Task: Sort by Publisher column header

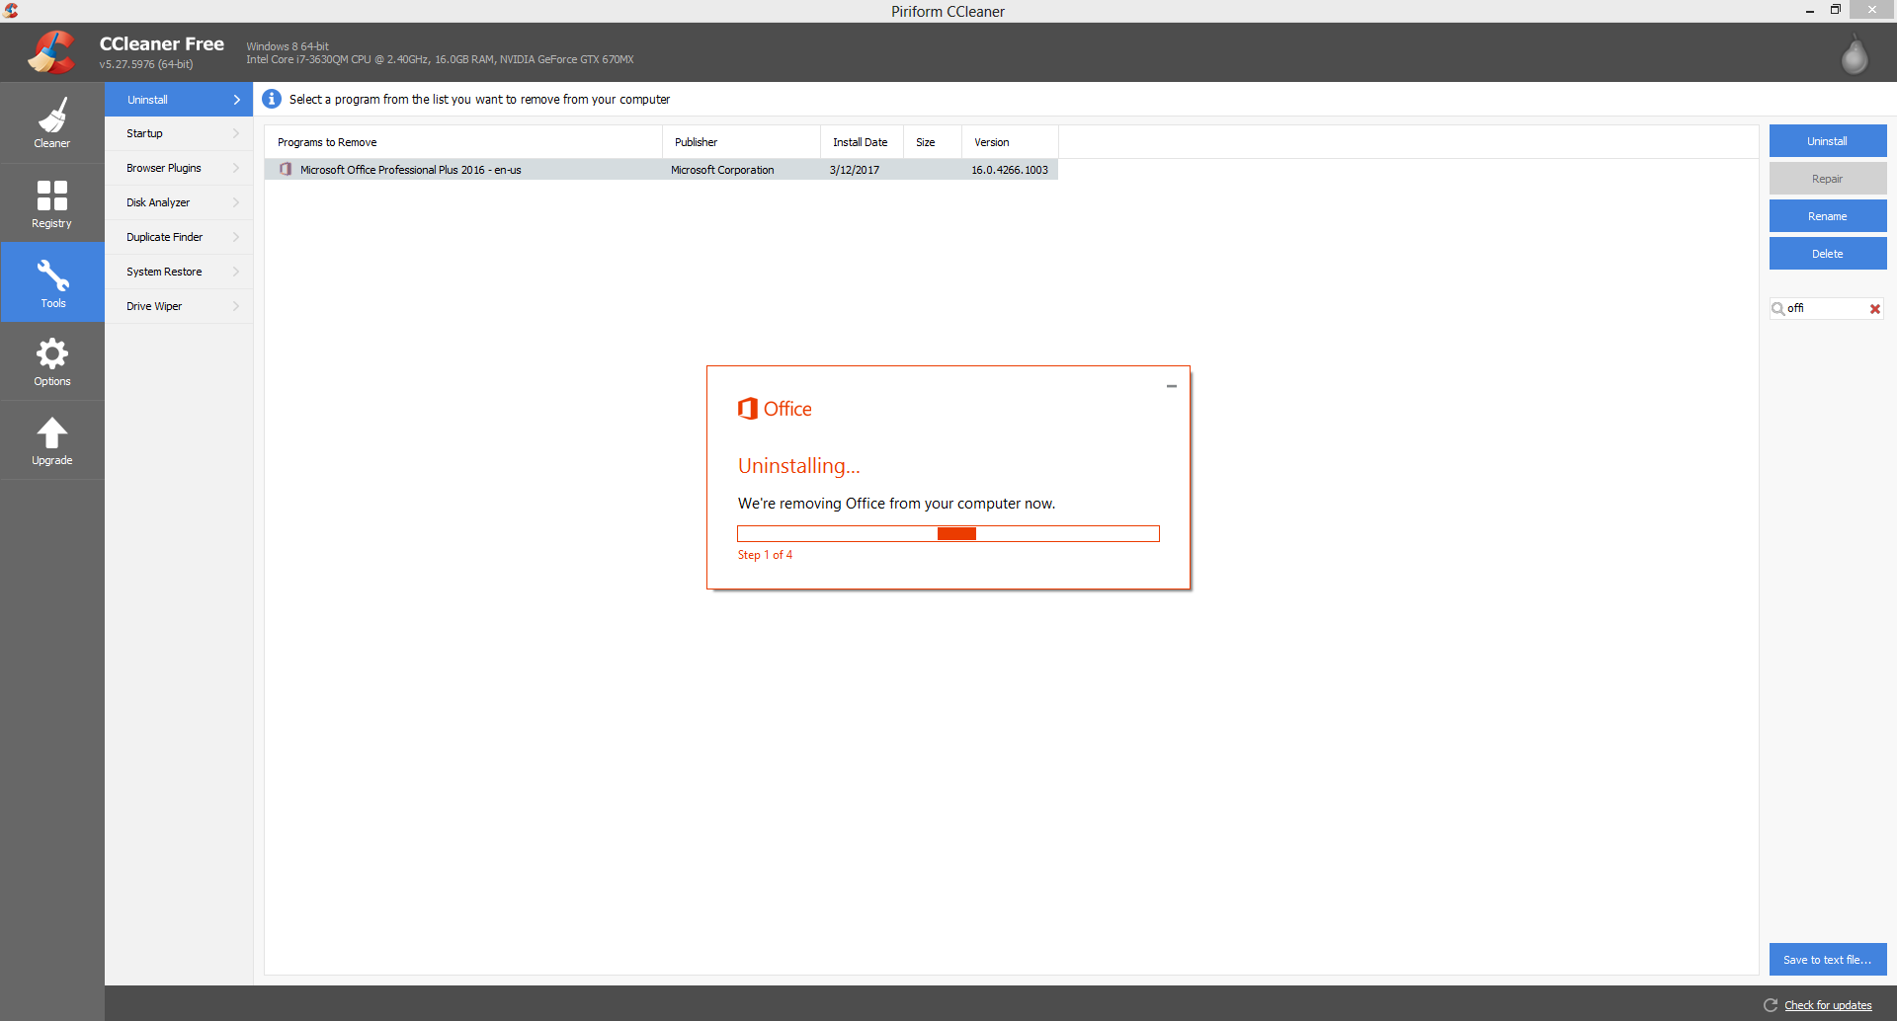Action: [x=741, y=142]
